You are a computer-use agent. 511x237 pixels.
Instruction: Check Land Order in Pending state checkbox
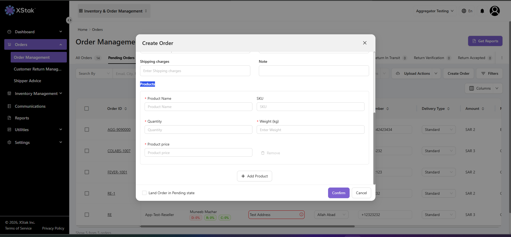tap(144, 193)
